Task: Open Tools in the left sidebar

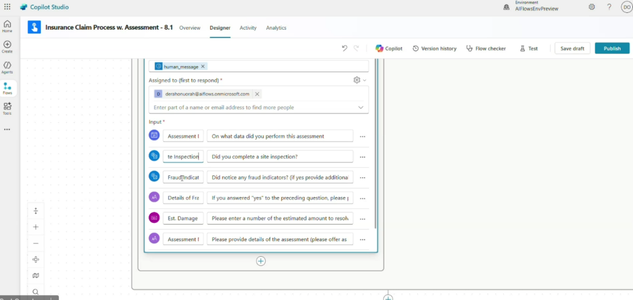Action: pyautogui.click(x=7, y=109)
